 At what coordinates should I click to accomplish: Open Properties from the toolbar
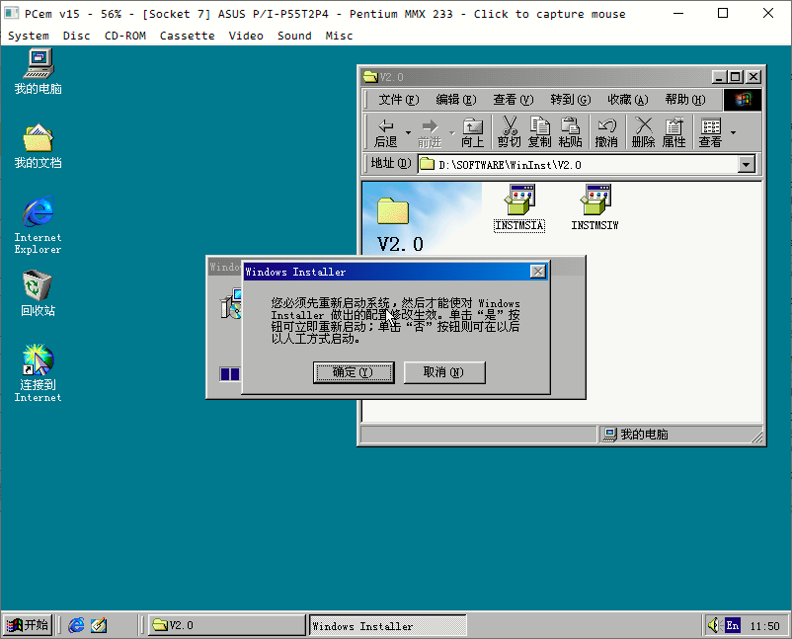[673, 133]
